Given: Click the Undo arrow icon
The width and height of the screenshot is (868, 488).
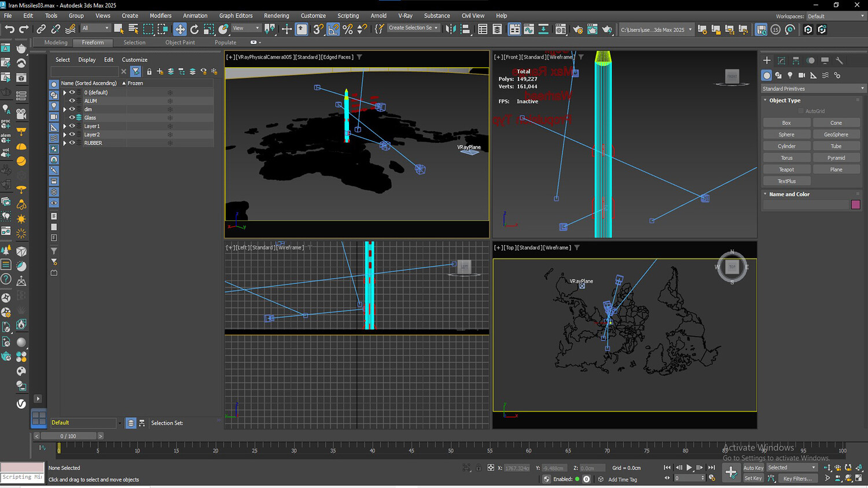Looking at the screenshot, I should (x=9, y=29).
